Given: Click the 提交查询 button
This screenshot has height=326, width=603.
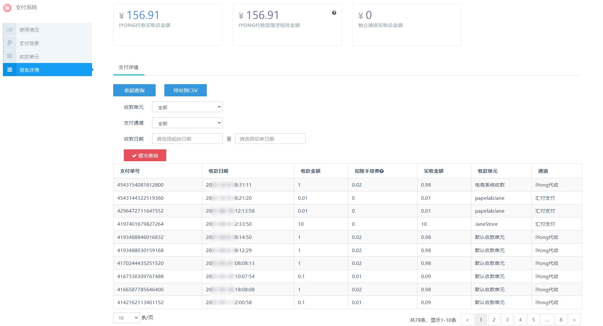Looking at the screenshot, I should pos(145,155).
